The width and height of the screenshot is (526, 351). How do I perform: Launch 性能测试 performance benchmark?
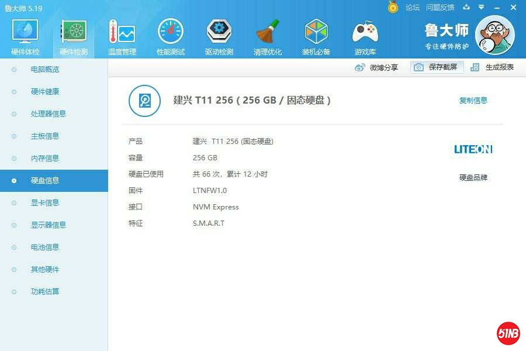click(x=170, y=35)
